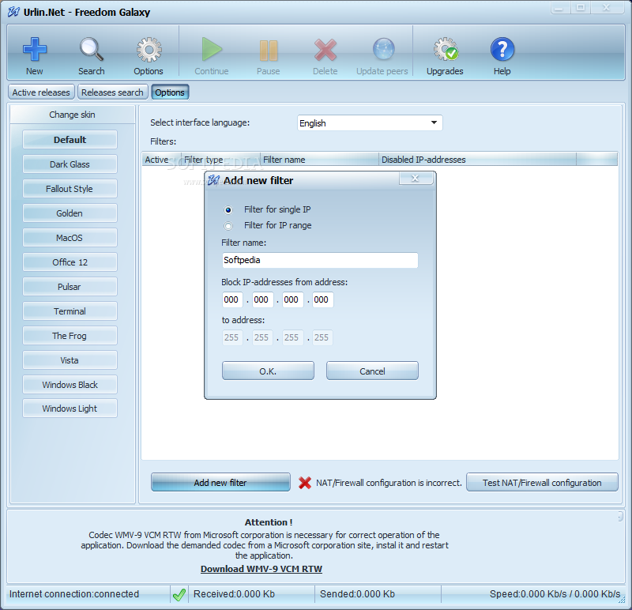Click the Delete red cross icon

point(325,50)
